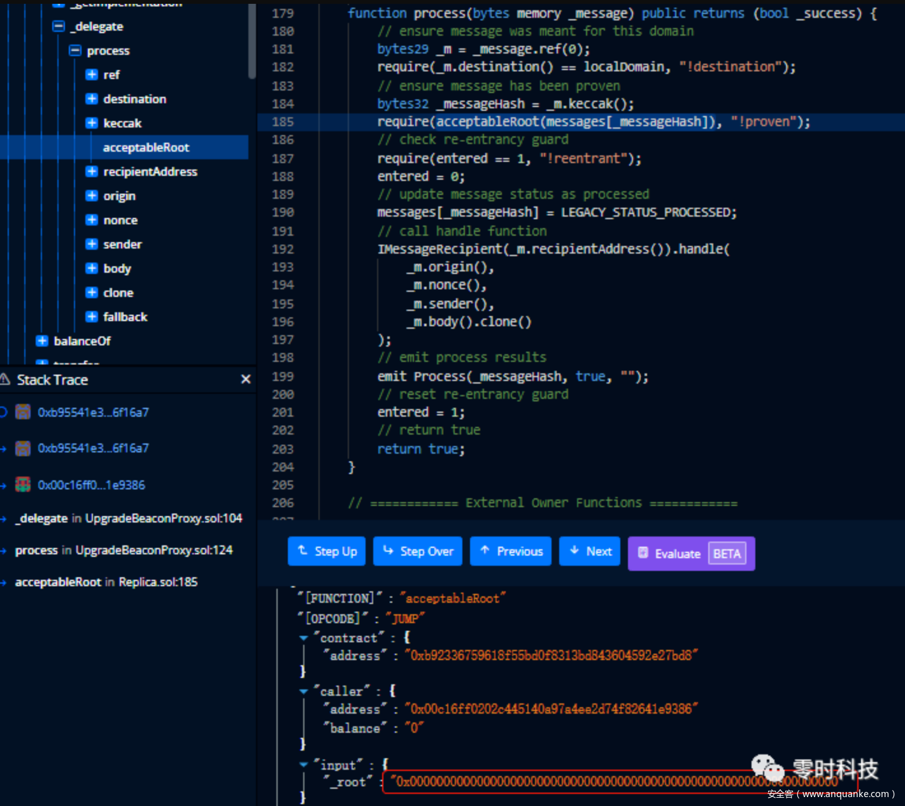Open 0x00c16ff0...1e9386 stack entry
The width and height of the screenshot is (905, 806).
(91, 485)
